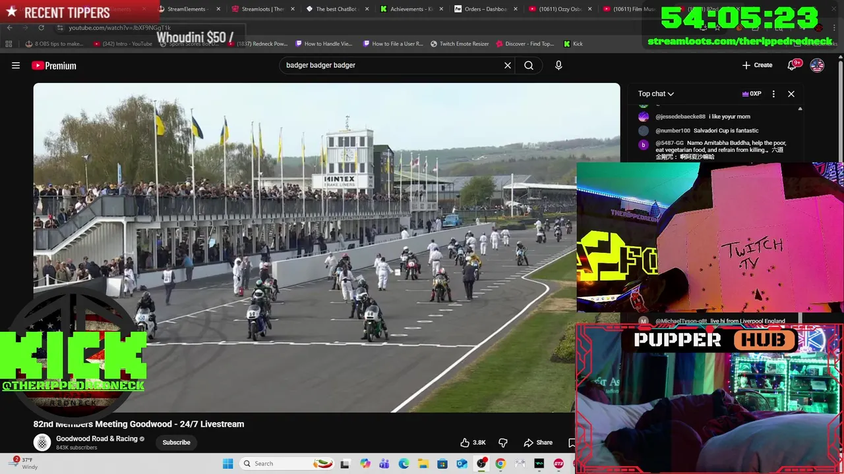Open the account avatar menu
Screen dimensions: 844x474
click(817, 65)
